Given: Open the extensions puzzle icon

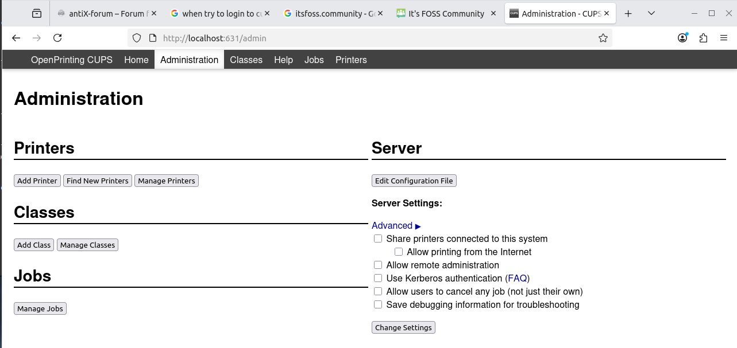Looking at the screenshot, I should (703, 38).
